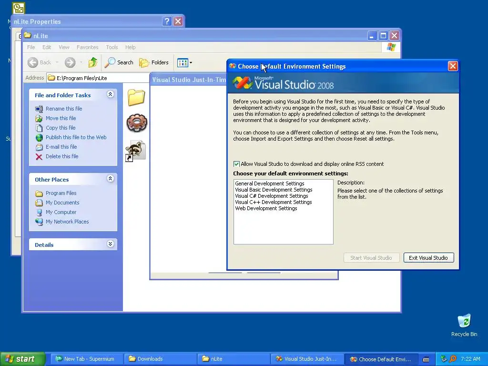Viewport: 488px width, 366px height.
Task: Click the nLite folder icon in window title
Action: [28, 35]
